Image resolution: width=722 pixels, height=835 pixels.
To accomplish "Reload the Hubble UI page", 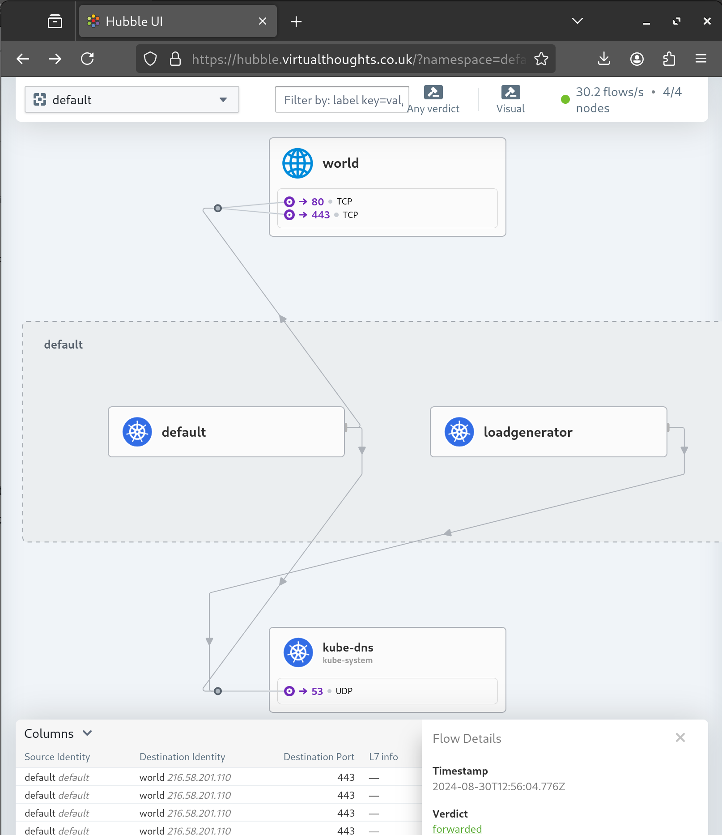I will pos(87,59).
